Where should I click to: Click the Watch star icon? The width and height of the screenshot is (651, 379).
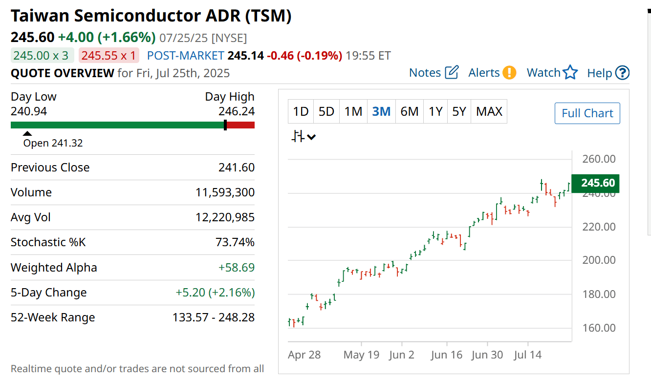pos(570,73)
